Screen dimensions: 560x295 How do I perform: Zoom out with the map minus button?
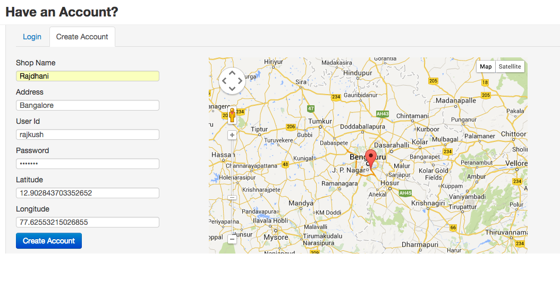232,239
